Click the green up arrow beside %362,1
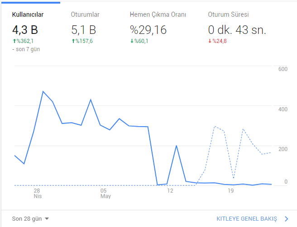The width and height of the screenshot is (297, 227). [x=14, y=41]
